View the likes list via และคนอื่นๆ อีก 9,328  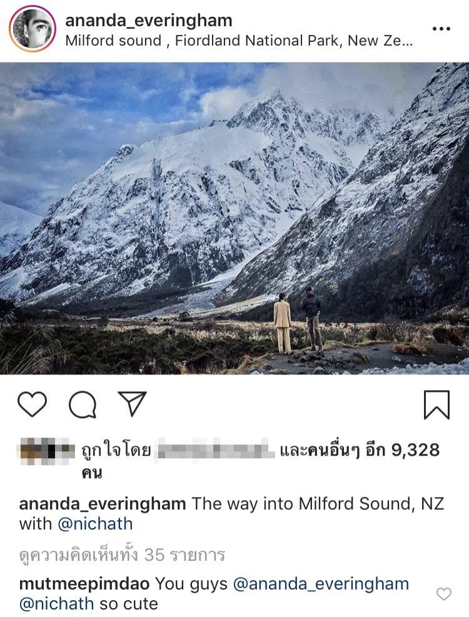point(360,450)
